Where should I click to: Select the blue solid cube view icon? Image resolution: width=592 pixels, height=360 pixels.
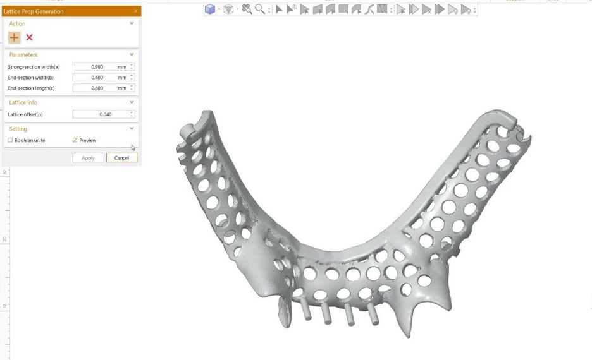[x=209, y=9]
